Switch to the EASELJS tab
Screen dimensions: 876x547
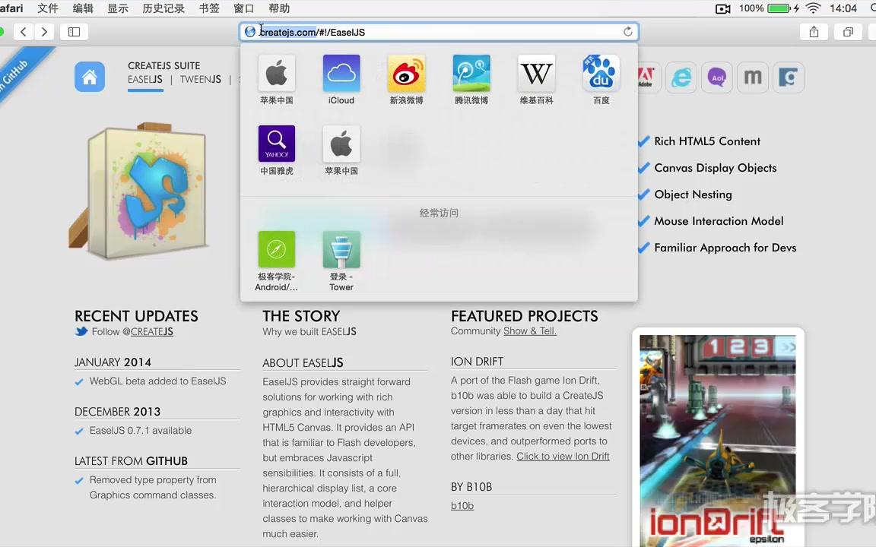pyautogui.click(x=145, y=79)
